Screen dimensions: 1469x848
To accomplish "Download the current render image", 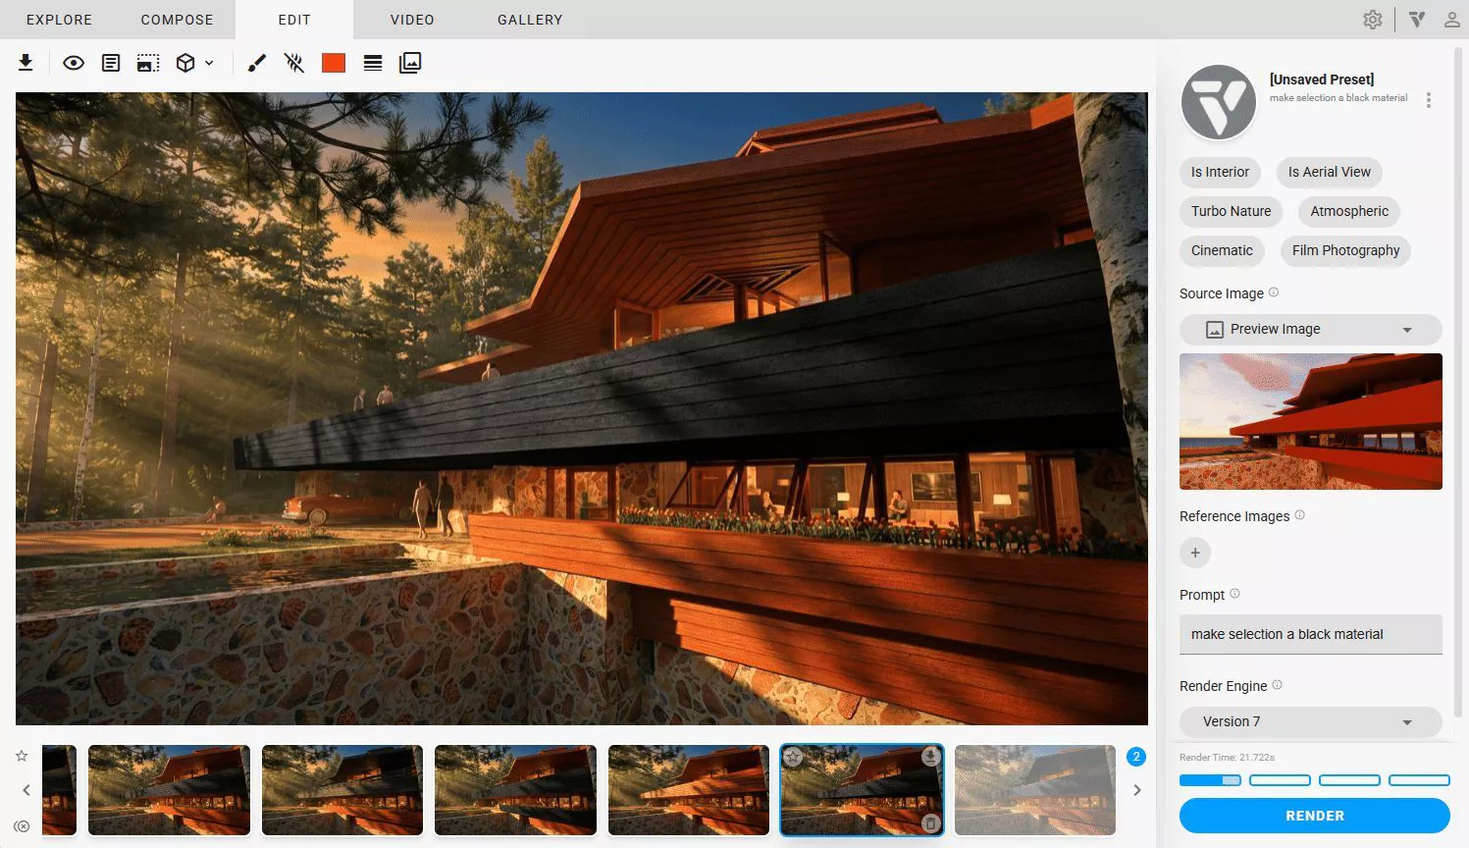I will [26, 63].
